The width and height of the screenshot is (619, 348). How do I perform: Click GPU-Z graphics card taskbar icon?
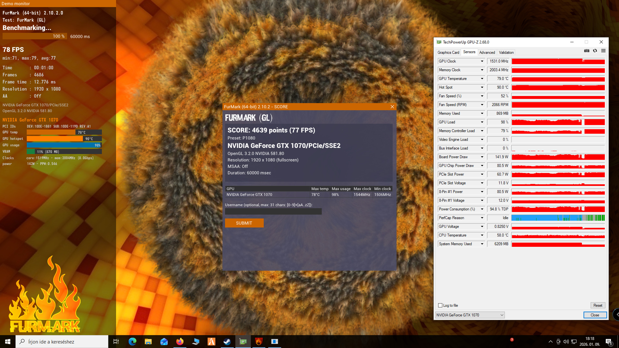[x=243, y=342]
